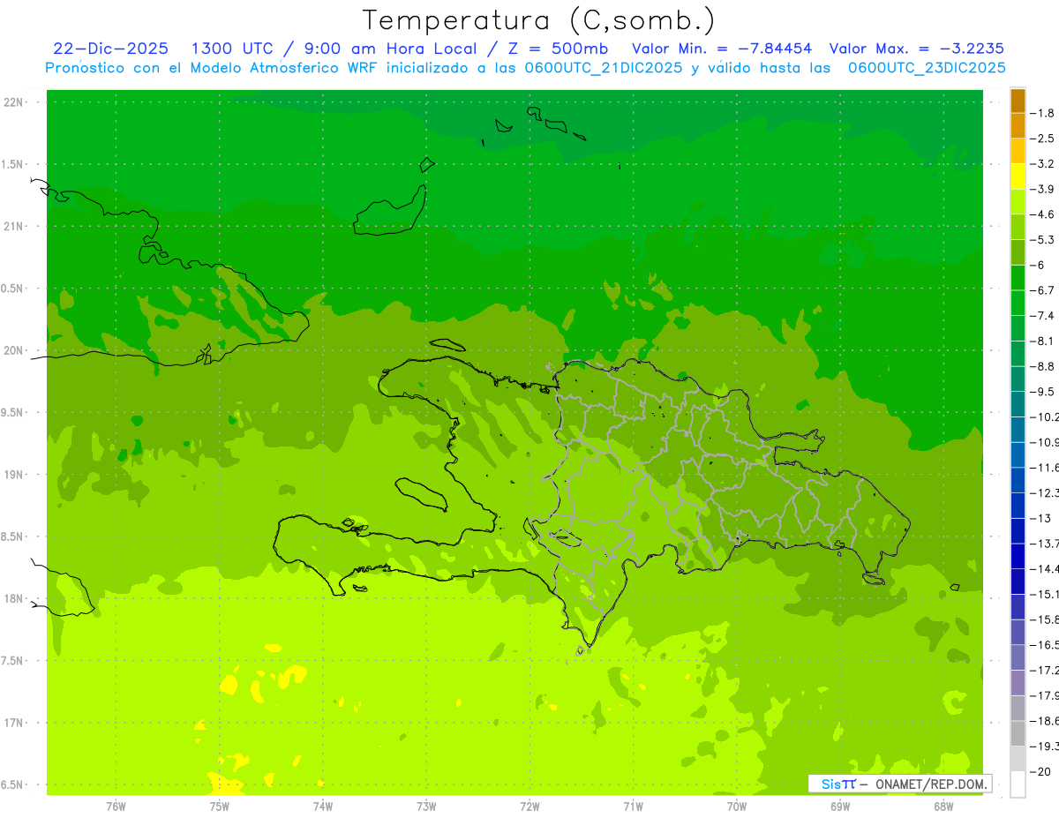Viewport: 1059px width, 818px height.
Task: Click the "-8.8" colorbar value
Action: click(x=1043, y=367)
